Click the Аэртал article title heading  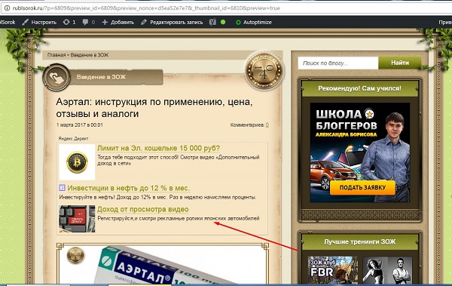click(x=154, y=108)
